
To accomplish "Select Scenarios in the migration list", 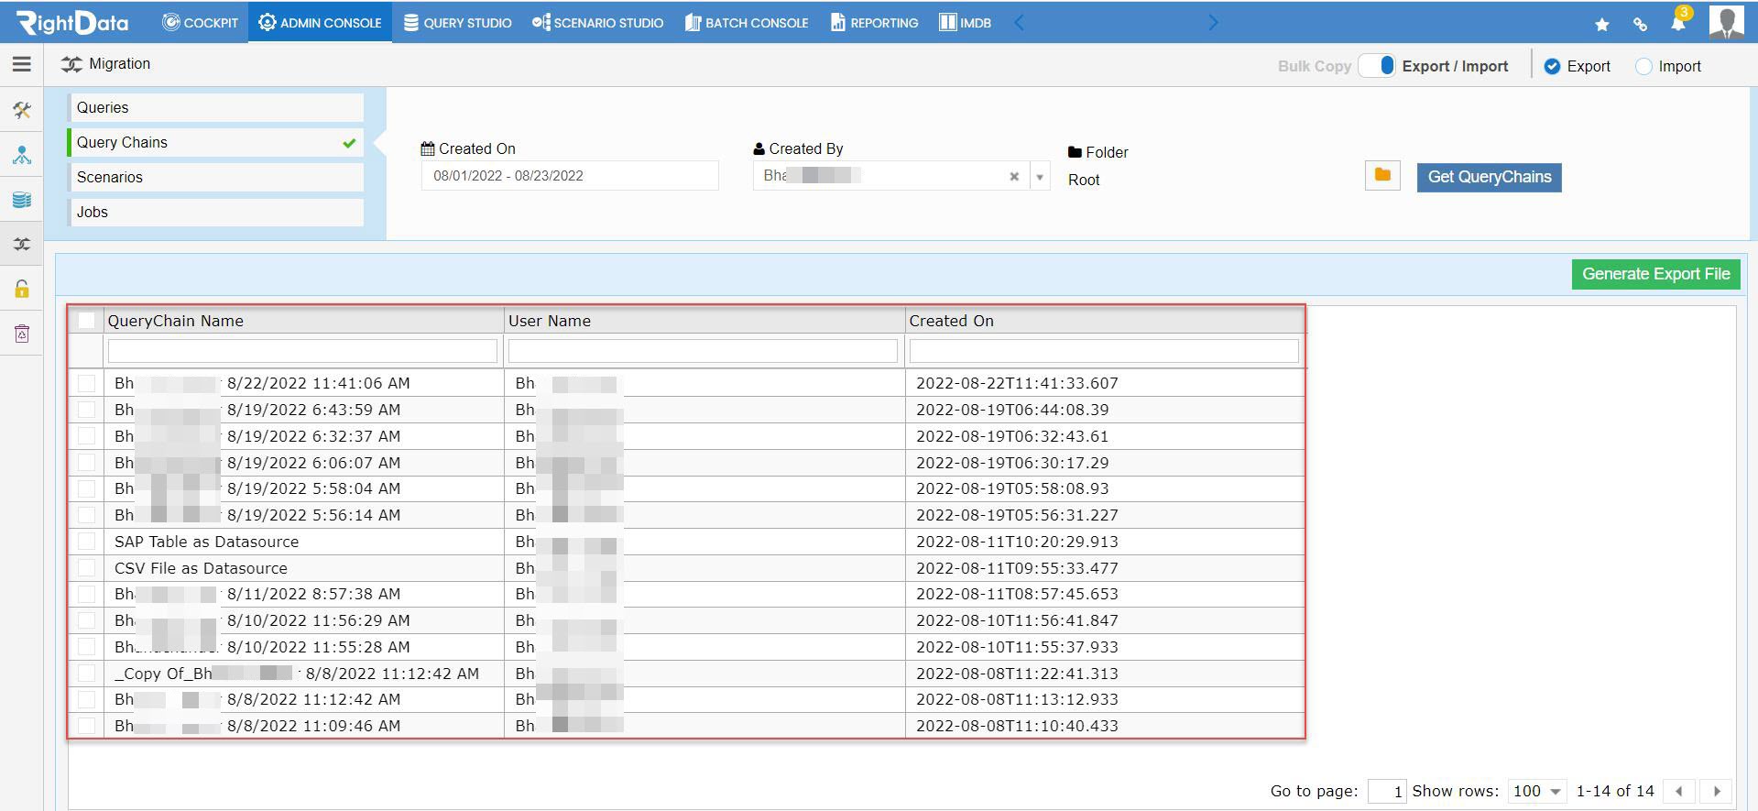I will click(x=215, y=177).
